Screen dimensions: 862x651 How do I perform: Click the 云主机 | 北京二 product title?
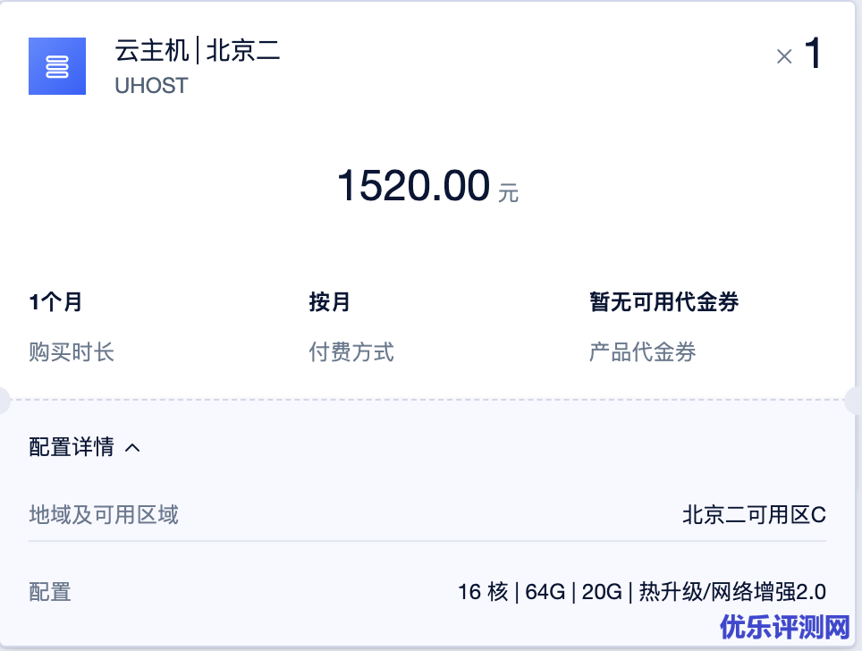pos(198,51)
